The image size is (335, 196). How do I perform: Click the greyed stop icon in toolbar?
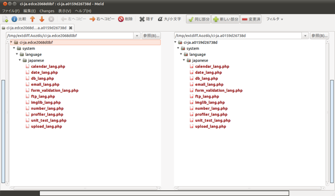(x=51, y=19)
